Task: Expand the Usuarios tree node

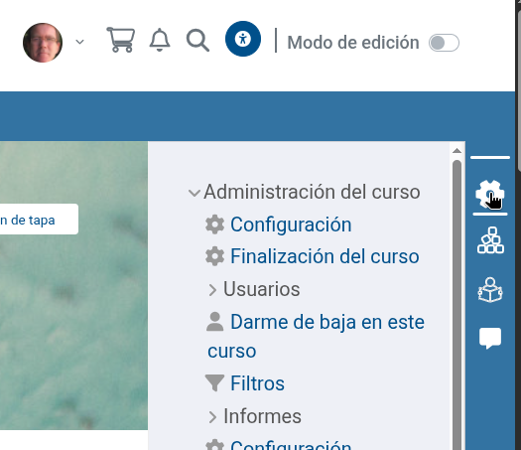Action: coord(212,290)
